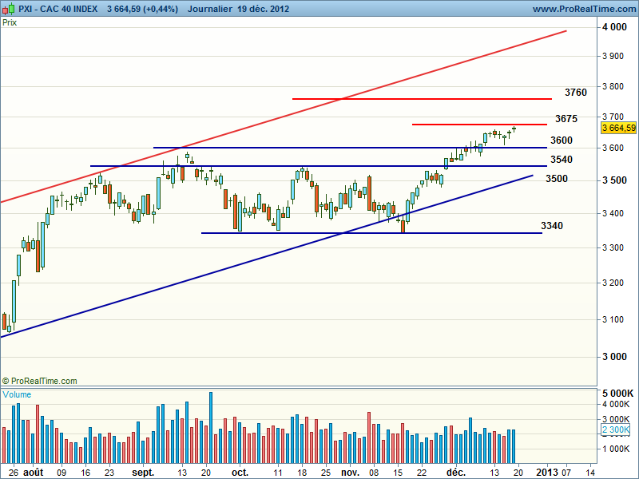Select the 3540 level label
Image resolution: width=639 pixels, height=479 pixels.
tap(562, 160)
